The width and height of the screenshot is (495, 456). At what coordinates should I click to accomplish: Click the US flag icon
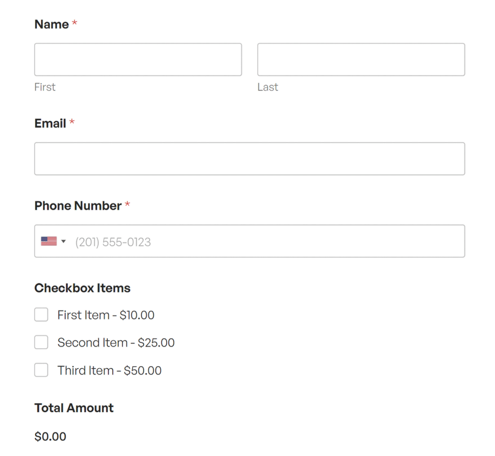pyautogui.click(x=49, y=241)
